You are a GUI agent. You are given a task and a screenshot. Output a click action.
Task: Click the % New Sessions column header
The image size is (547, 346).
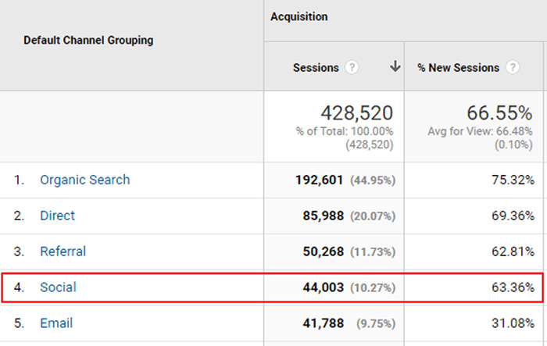pyautogui.click(x=459, y=67)
